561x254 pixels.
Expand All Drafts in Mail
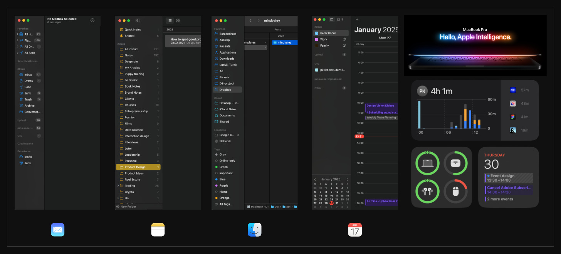click(17, 47)
